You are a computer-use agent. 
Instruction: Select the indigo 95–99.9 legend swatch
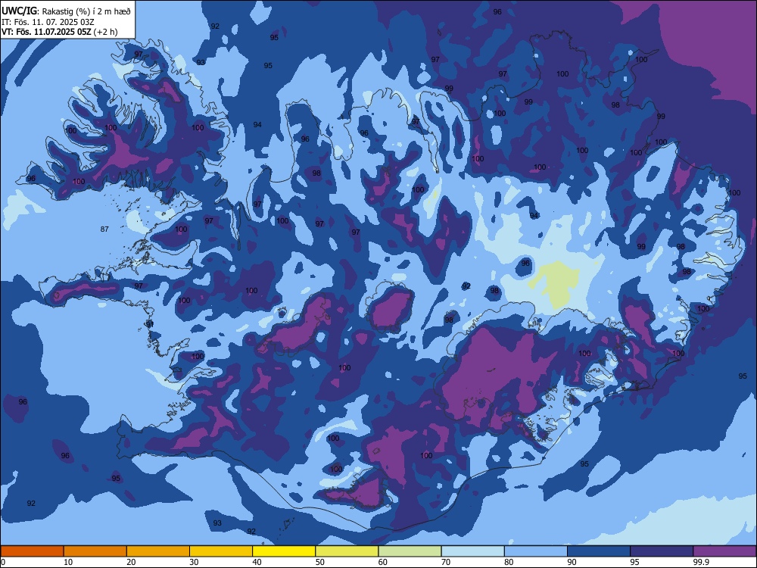[x=662, y=551]
